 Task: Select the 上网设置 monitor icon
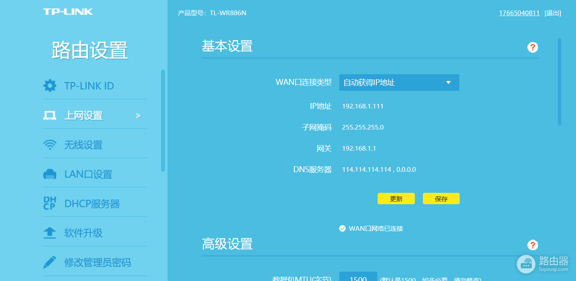(x=50, y=114)
